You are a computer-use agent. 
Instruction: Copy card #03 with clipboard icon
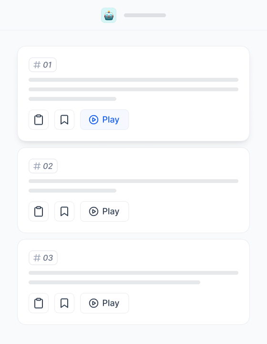39,303
